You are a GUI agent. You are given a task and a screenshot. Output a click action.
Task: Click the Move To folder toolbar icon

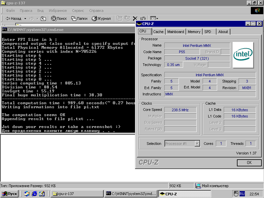tap(119, 18)
